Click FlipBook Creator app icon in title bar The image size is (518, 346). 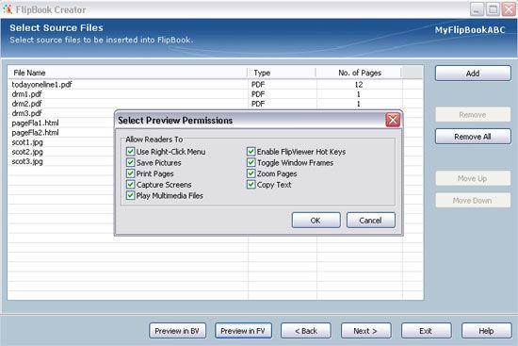(x=8, y=9)
